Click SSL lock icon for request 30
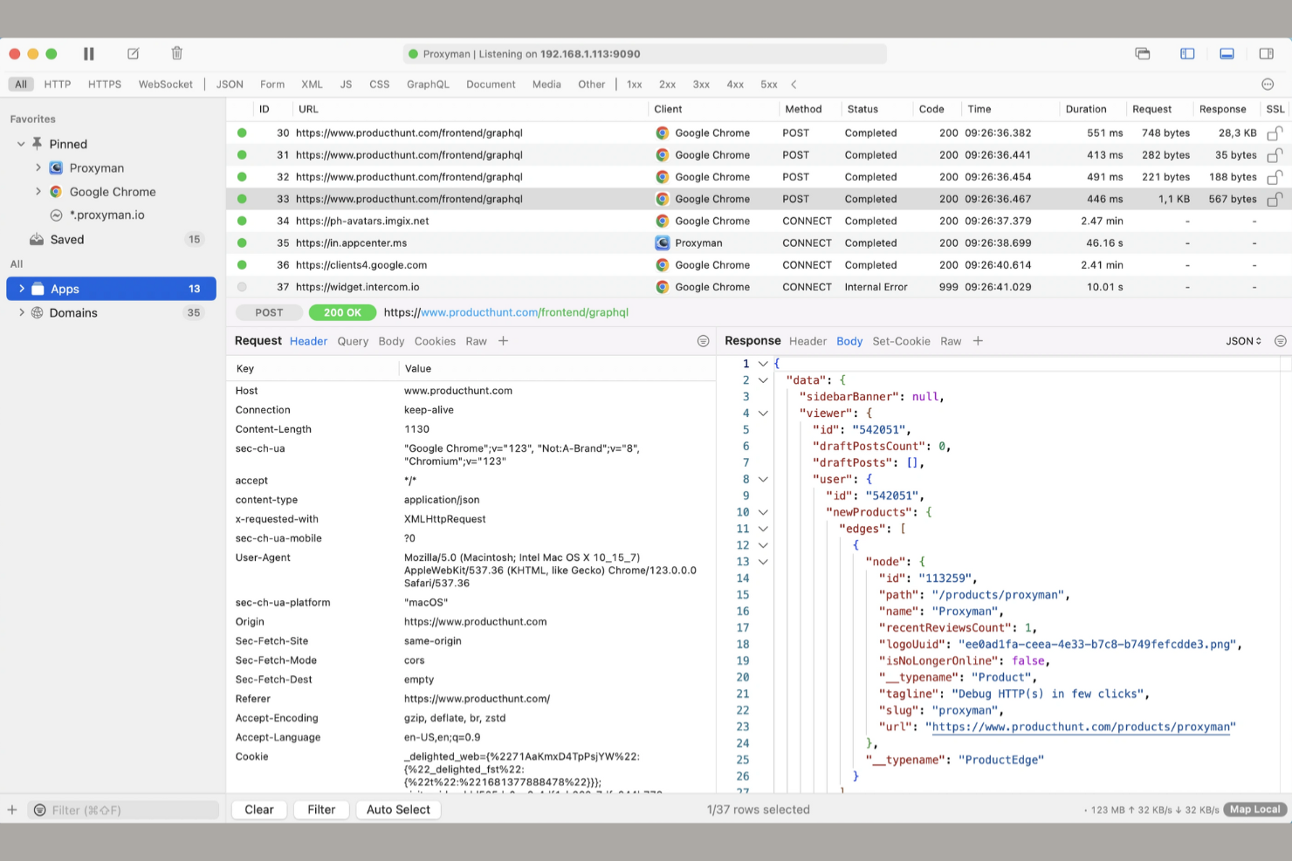1292x861 pixels. [1275, 133]
